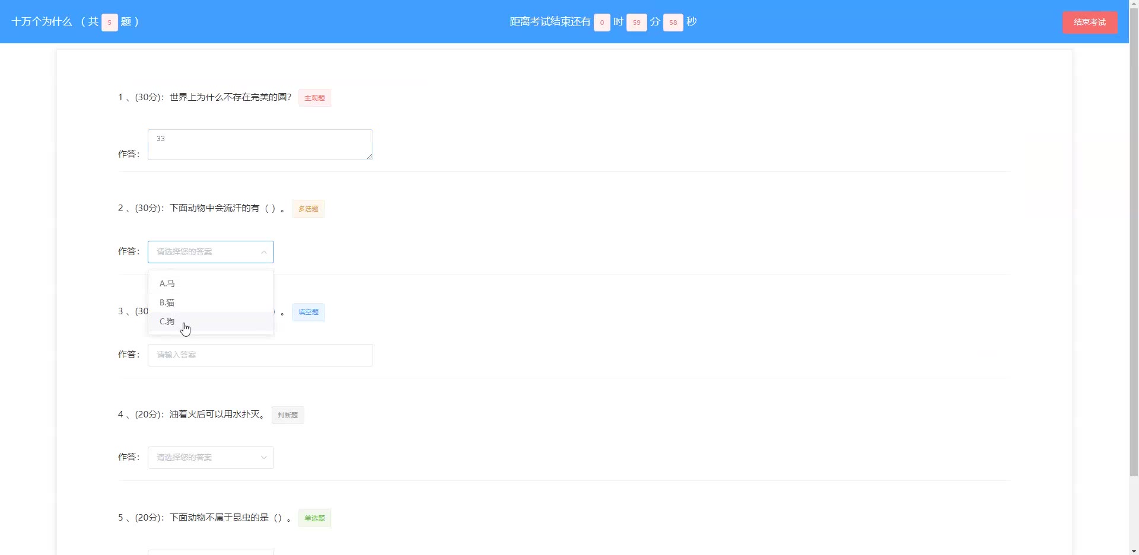Viewport: 1139px width, 555px height.
Task: Click the 主观题 tag on question 1
Action: click(x=314, y=98)
